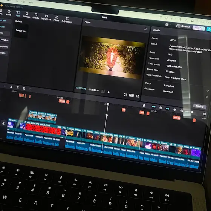The image size is (211, 211).
Task: Open the layout dropdown beside Shortcut
Action: pos(168,24)
